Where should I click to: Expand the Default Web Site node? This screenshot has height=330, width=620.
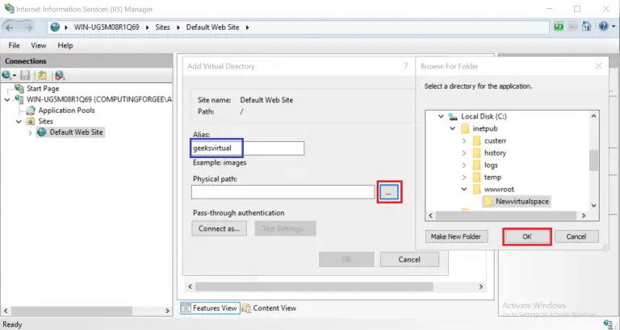(31, 132)
